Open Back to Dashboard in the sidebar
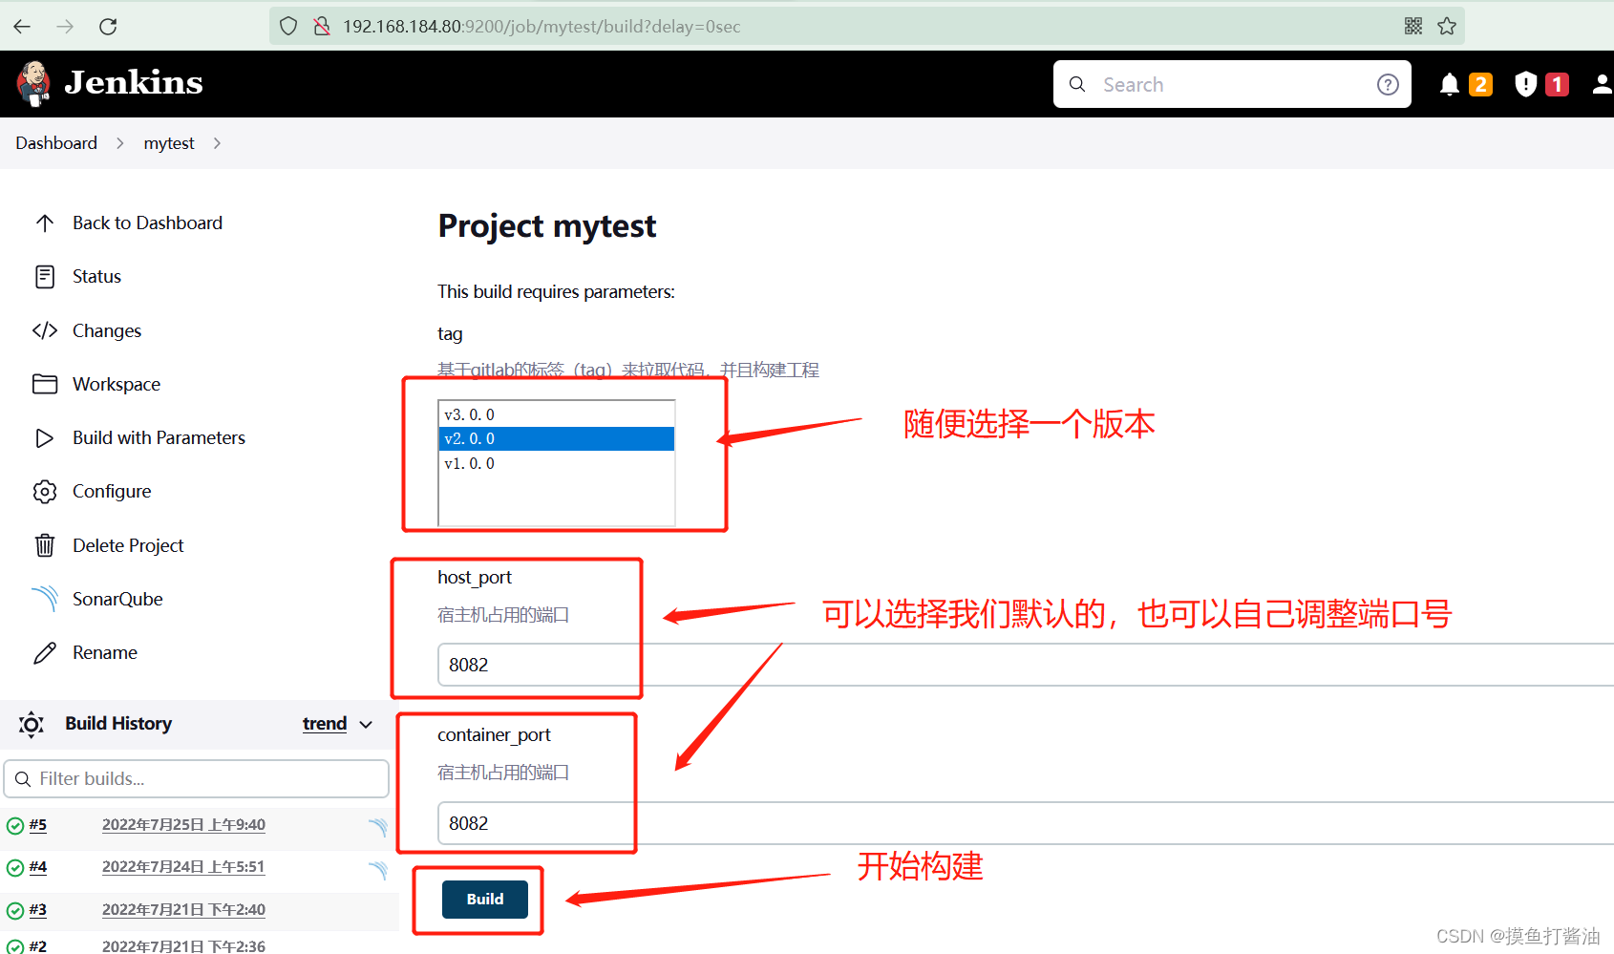 click(147, 223)
